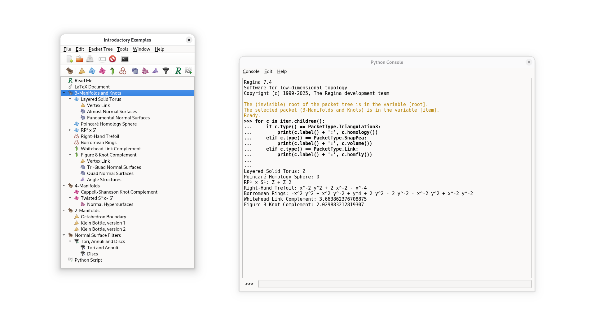Click the open file folder icon
This screenshot has width=595, height=334.
80,59
